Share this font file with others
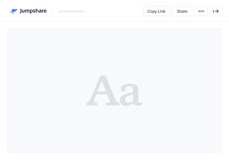The height and width of the screenshot is (160, 229). coord(182,11)
